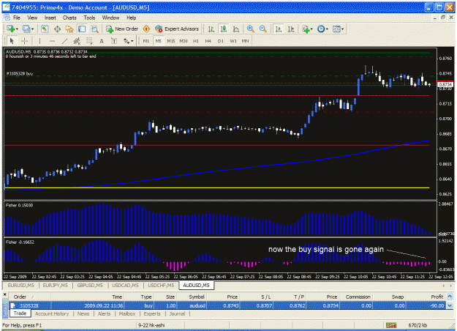This screenshot has height=331, width=457.
Task: Show the Navigator panel icon
Action: pyautogui.click(x=69, y=29)
